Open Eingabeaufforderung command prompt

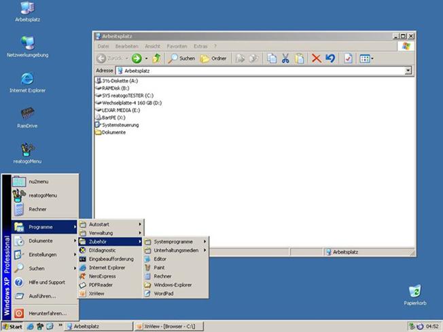pos(111,259)
